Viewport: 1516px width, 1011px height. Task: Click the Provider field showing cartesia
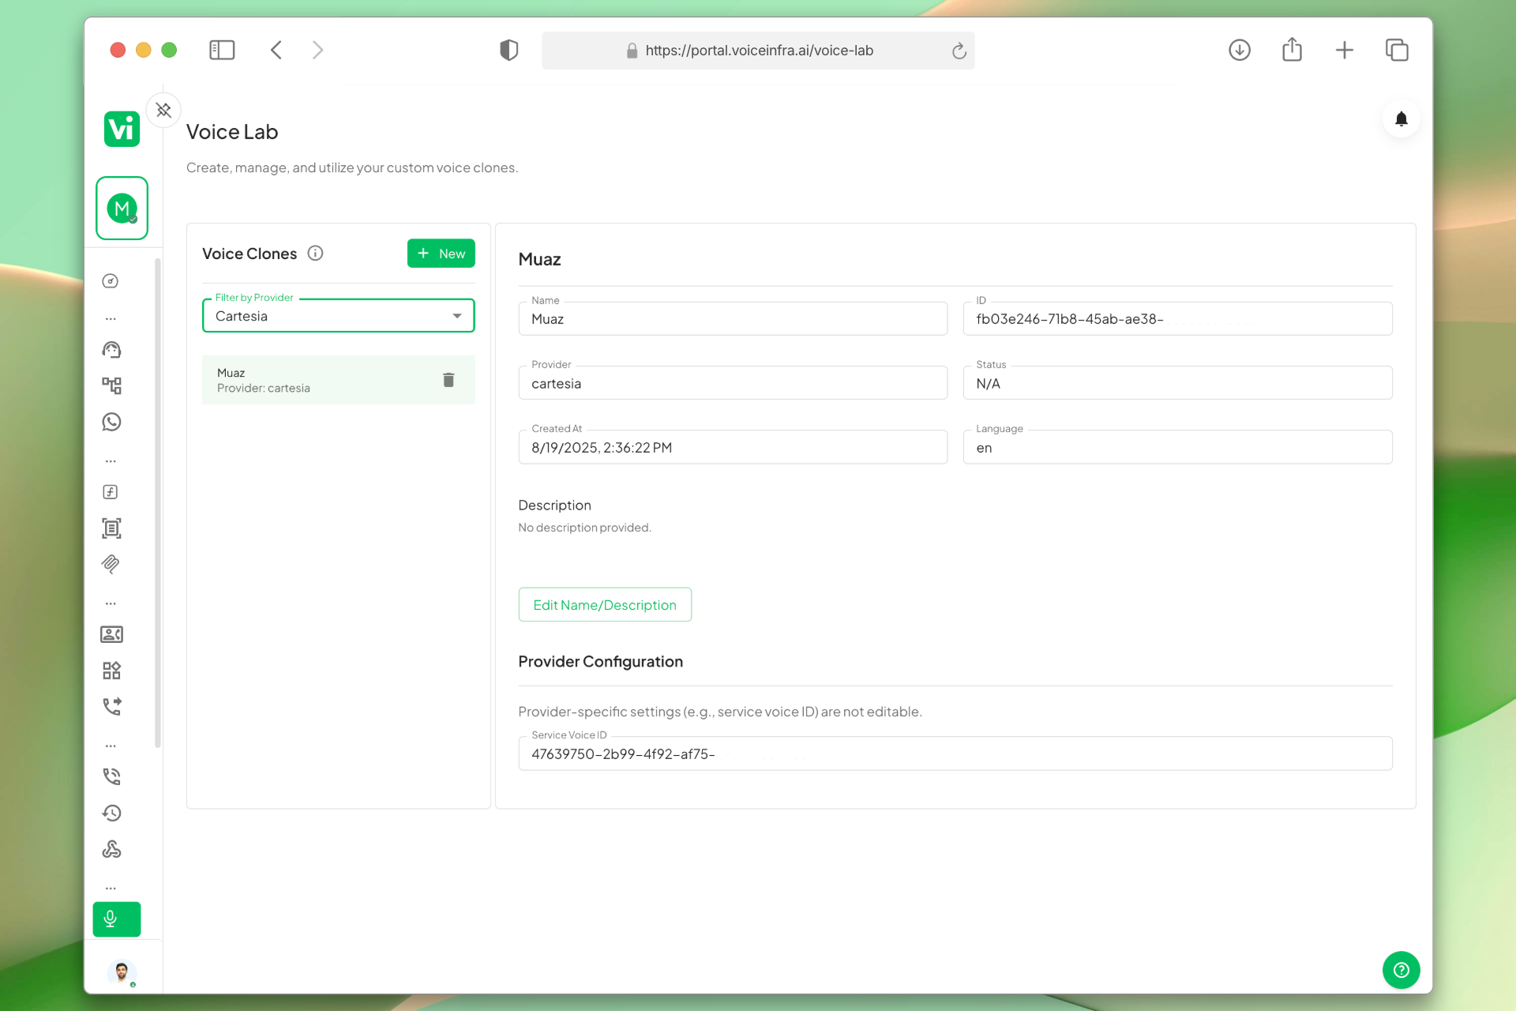coord(733,382)
